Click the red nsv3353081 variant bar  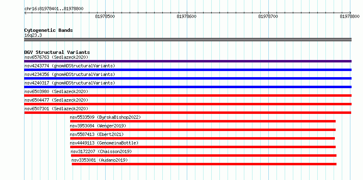point(204,164)
